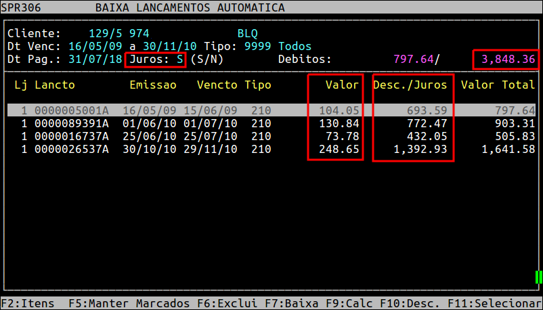Click F11:Selecionar in the function bar
543x310 pixels.
coord(488,303)
